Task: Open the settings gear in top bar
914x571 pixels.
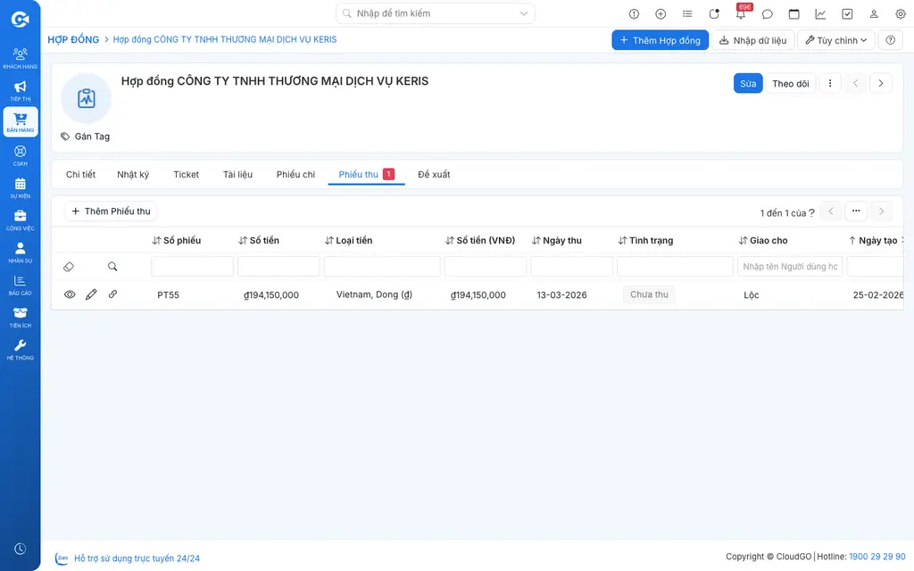Action: tap(900, 14)
